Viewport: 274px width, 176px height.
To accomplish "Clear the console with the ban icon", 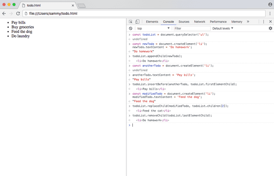I will click(130, 28).
